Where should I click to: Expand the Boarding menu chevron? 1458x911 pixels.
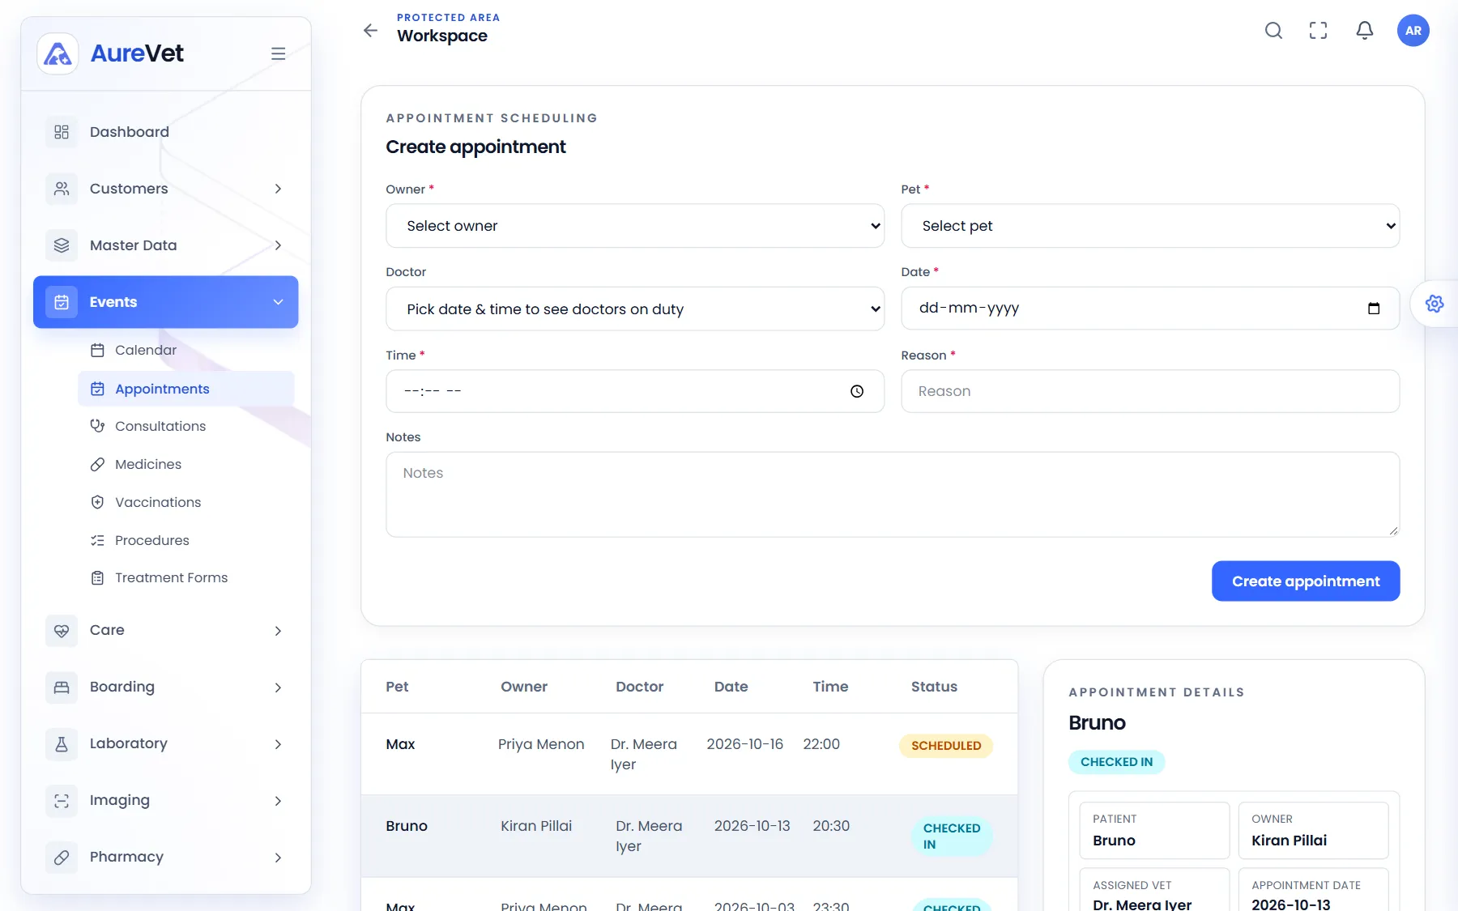278,688
